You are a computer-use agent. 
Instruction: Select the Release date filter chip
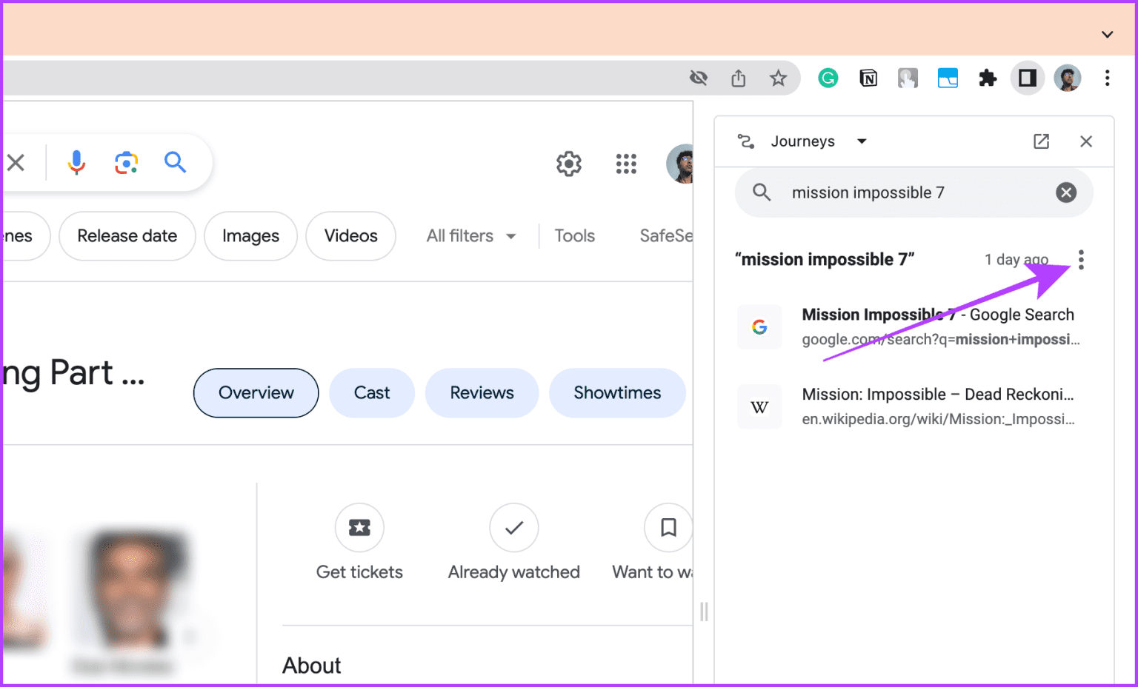(x=127, y=236)
